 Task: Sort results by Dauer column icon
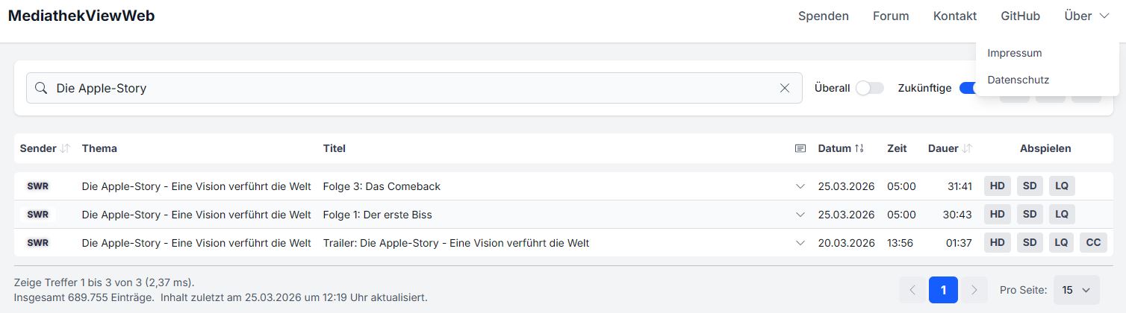point(968,148)
